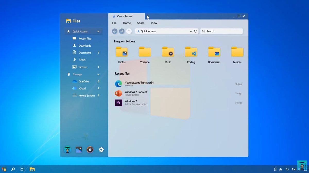The image size is (309, 173).
Task: Click the user avatar at sidebar bottom
Action: (x=67, y=150)
